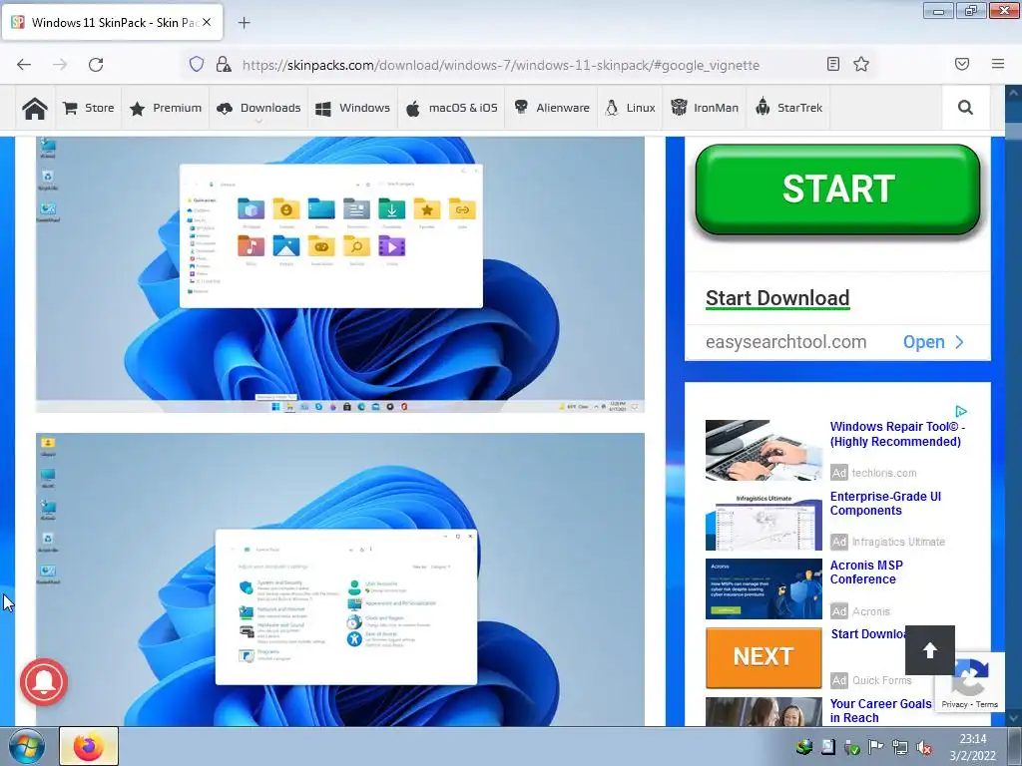Click the forward navigation arrow
This screenshot has height=766, width=1022.
(60, 65)
